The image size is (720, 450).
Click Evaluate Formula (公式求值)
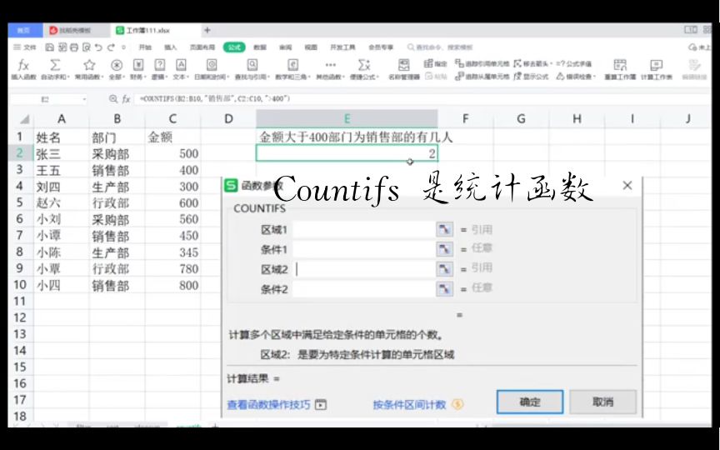574,63
